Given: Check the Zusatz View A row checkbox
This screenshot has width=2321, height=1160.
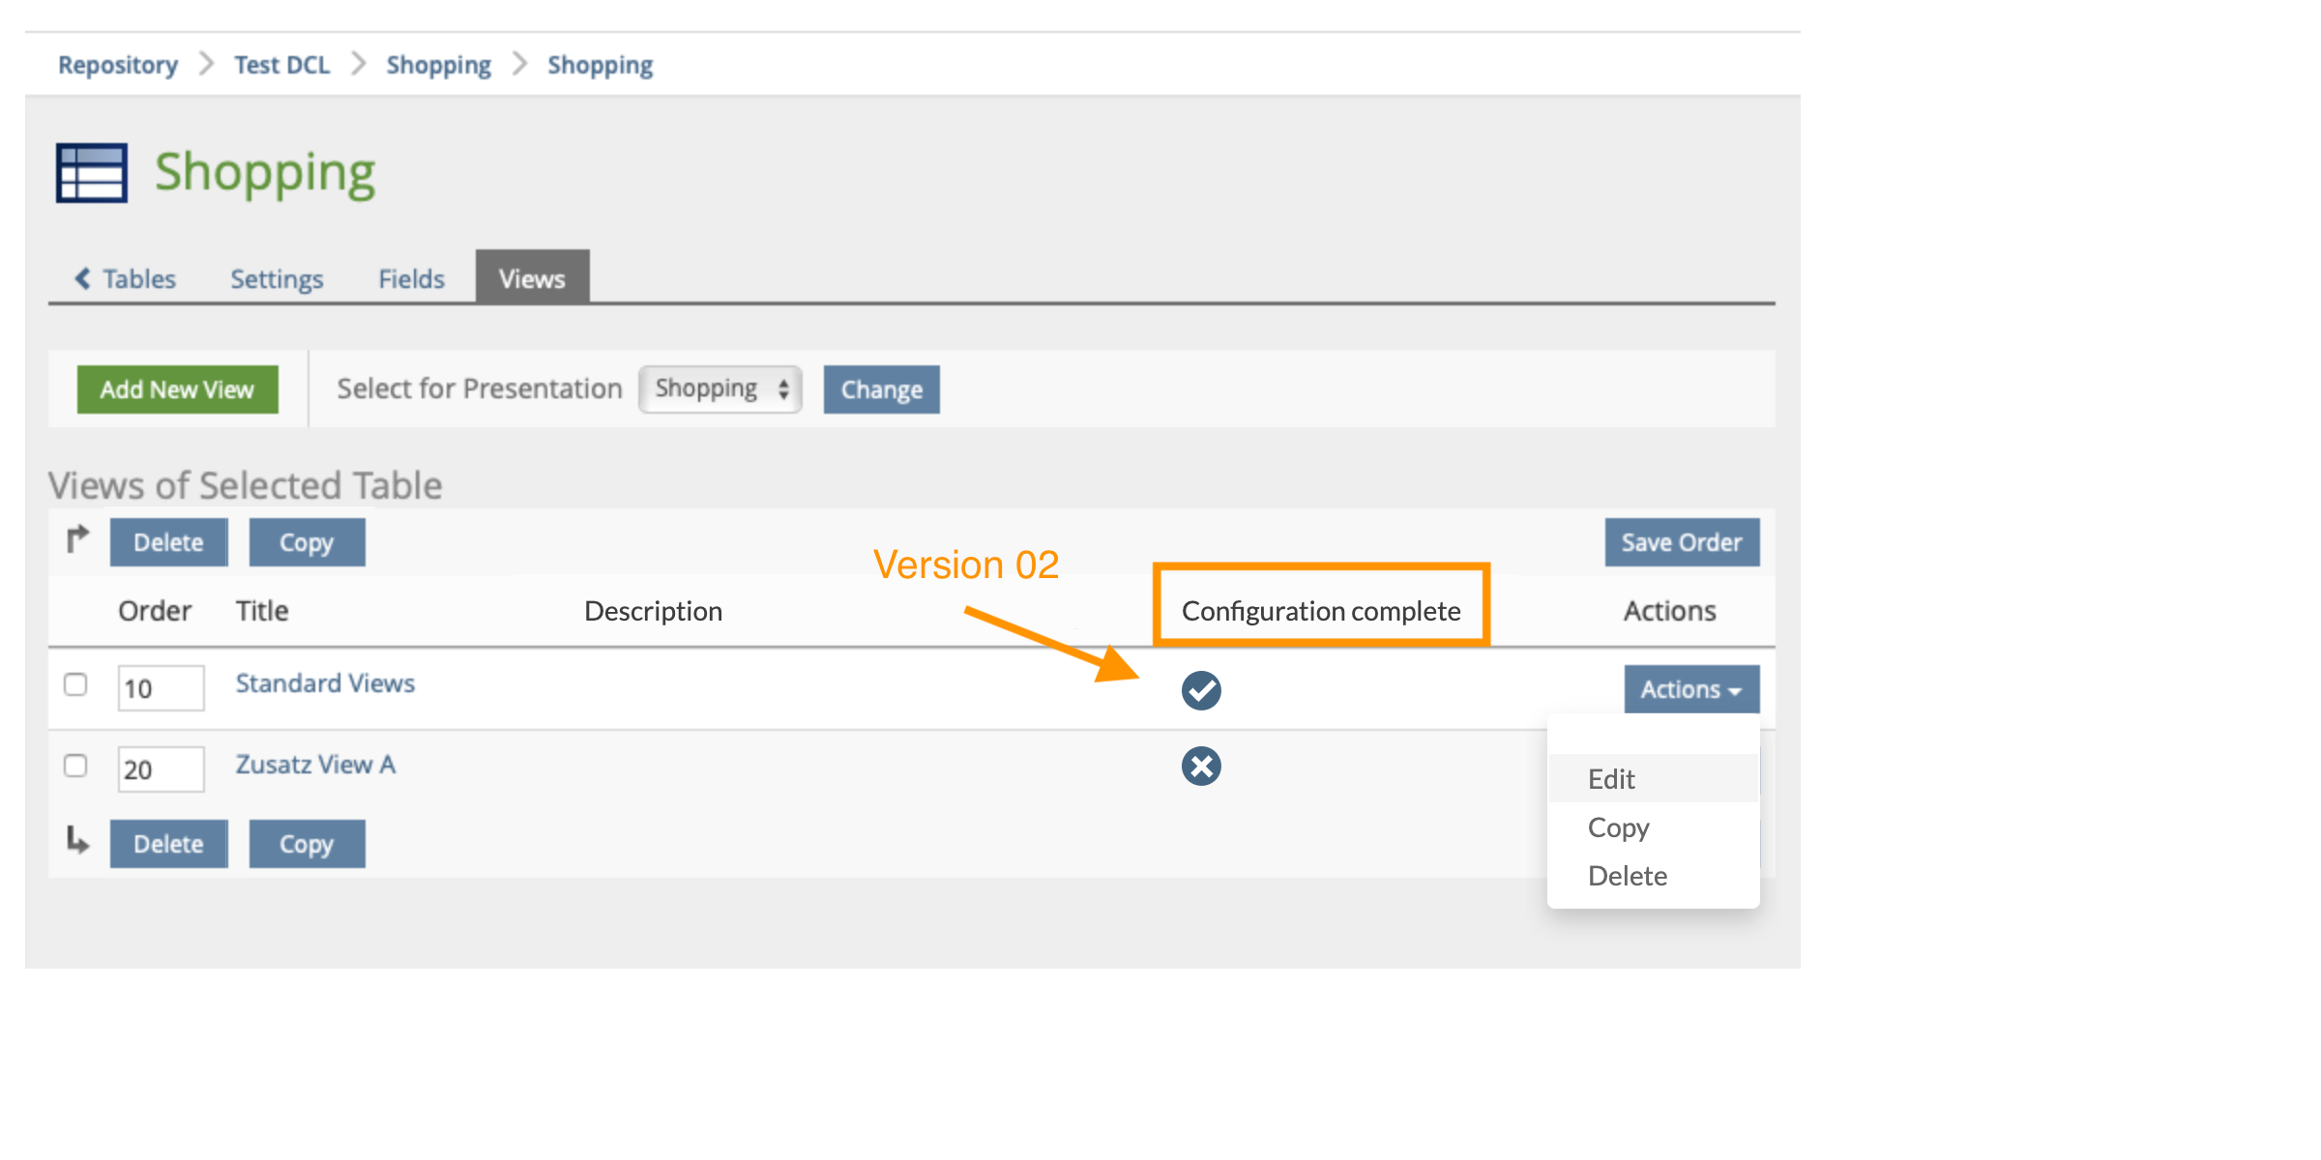Looking at the screenshot, I should [75, 766].
